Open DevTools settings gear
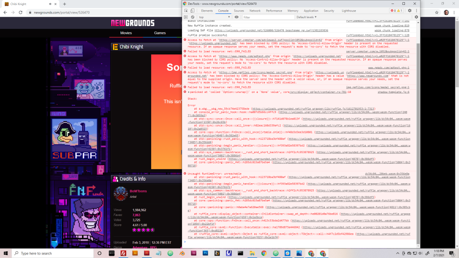 point(410,11)
